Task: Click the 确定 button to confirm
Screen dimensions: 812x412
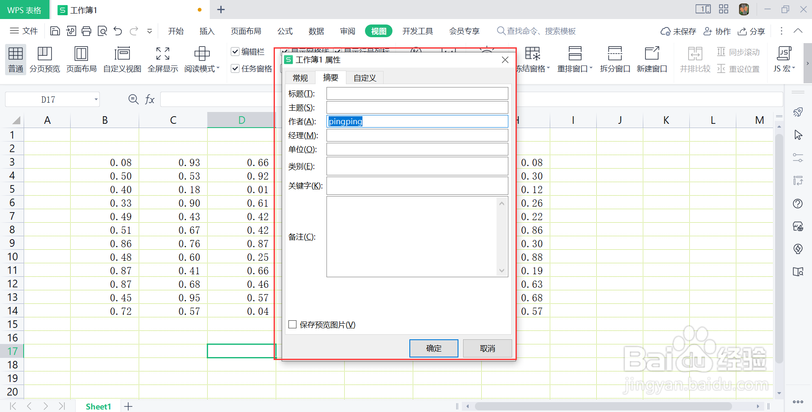Action: coord(433,348)
